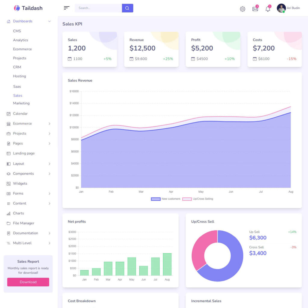The width and height of the screenshot is (308, 308).
Task: Select the Sales dashboard entry
Action: [x=17, y=95]
